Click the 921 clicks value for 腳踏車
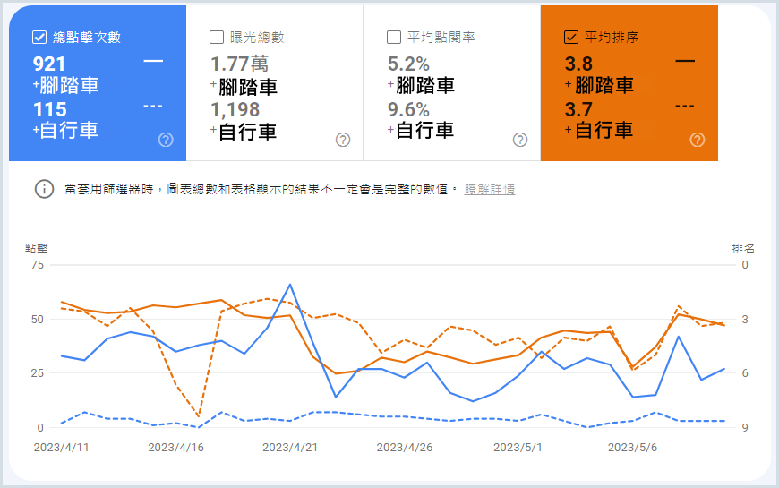The width and height of the screenshot is (779, 488). point(49,64)
